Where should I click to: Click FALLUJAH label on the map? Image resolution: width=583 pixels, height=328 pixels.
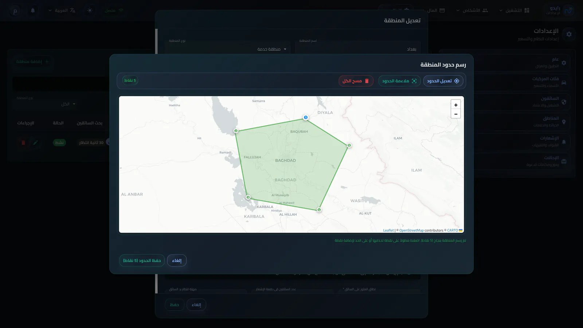coord(252,157)
